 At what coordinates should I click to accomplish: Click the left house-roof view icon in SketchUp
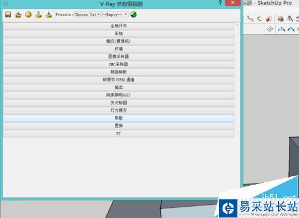(282, 29)
